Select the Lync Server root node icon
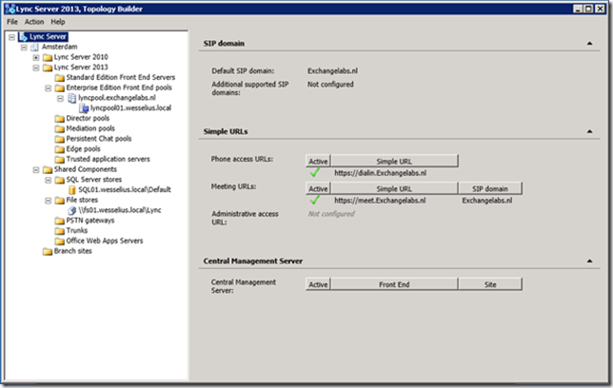 23,36
